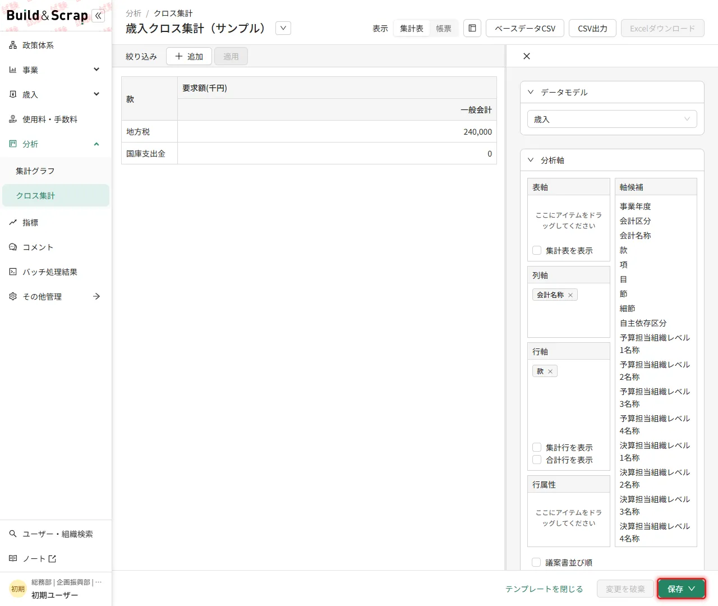The image size is (718, 606).
Task: Click the Excelダウンロード button
Action: [662, 29]
